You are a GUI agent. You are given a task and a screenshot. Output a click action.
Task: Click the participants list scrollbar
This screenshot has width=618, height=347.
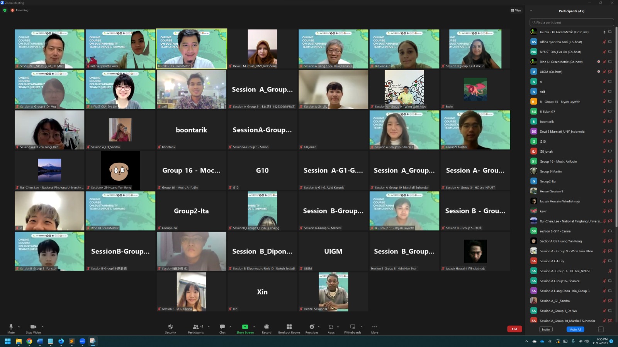pos(616,127)
